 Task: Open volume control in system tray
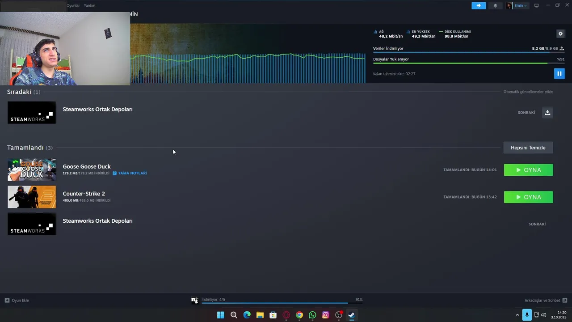coord(544,315)
